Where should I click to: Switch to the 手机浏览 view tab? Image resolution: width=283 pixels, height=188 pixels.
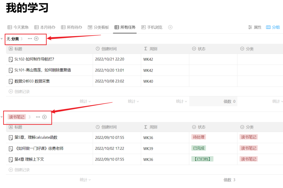(x=152, y=27)
